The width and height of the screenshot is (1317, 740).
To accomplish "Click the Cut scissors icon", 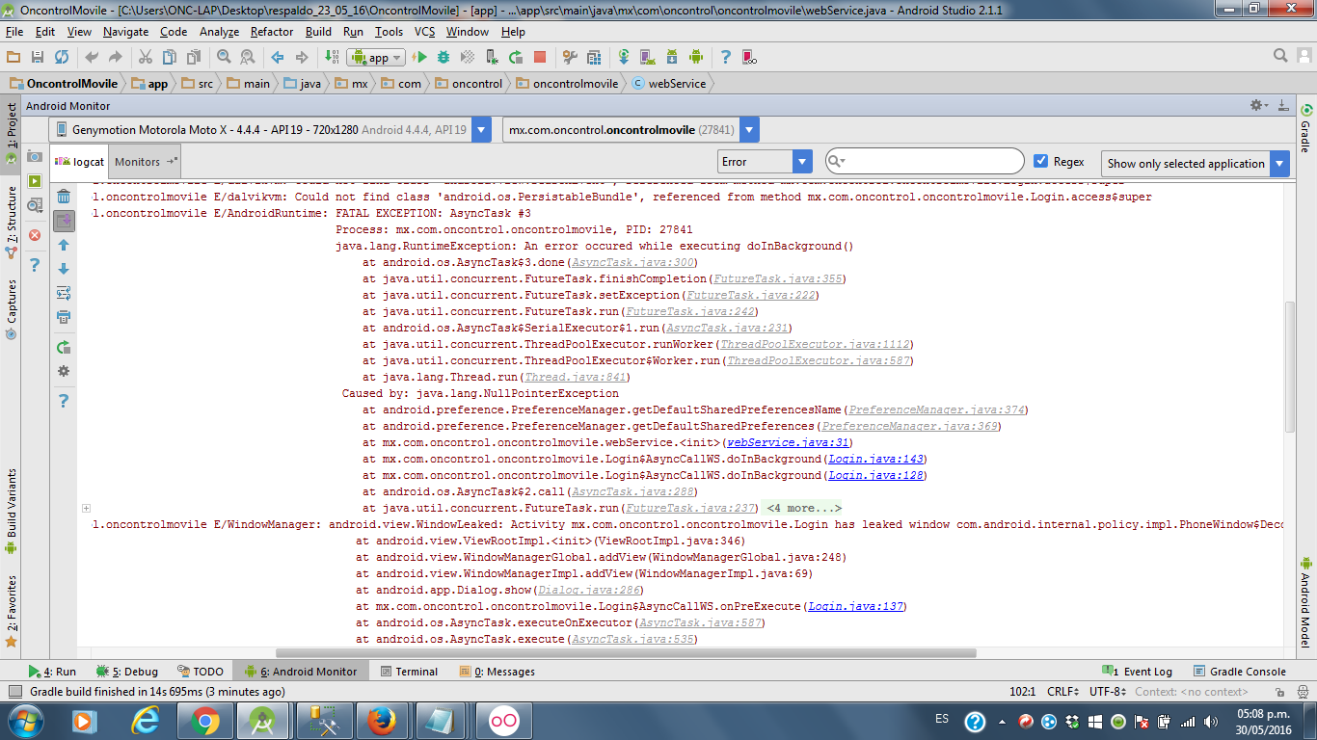I will [146, 58].
